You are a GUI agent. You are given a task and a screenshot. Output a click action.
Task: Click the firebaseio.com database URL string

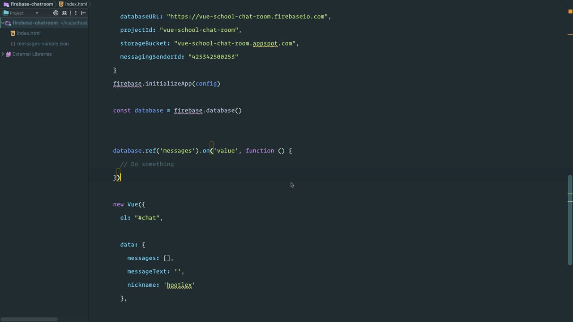point(247,17)
